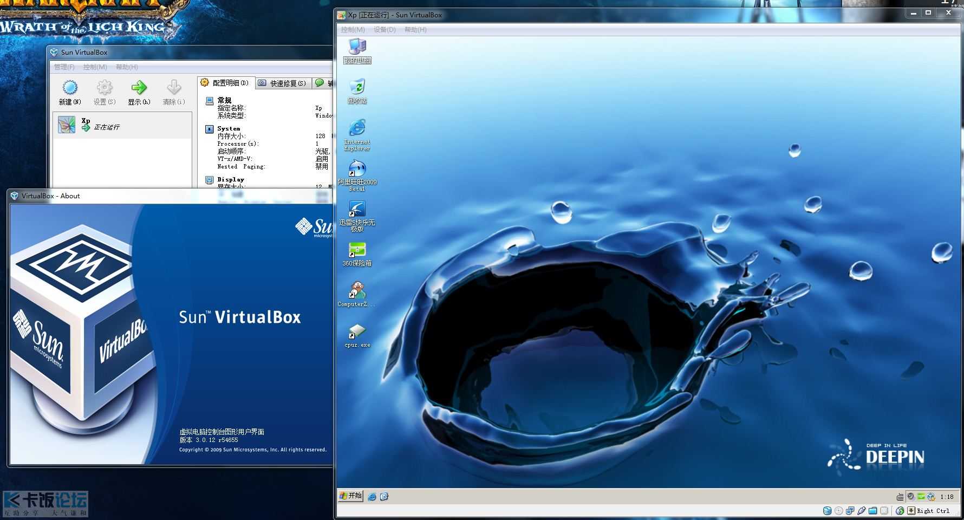
Task: Select the 迅雷5 desktop shortcut
Action: 357,216
